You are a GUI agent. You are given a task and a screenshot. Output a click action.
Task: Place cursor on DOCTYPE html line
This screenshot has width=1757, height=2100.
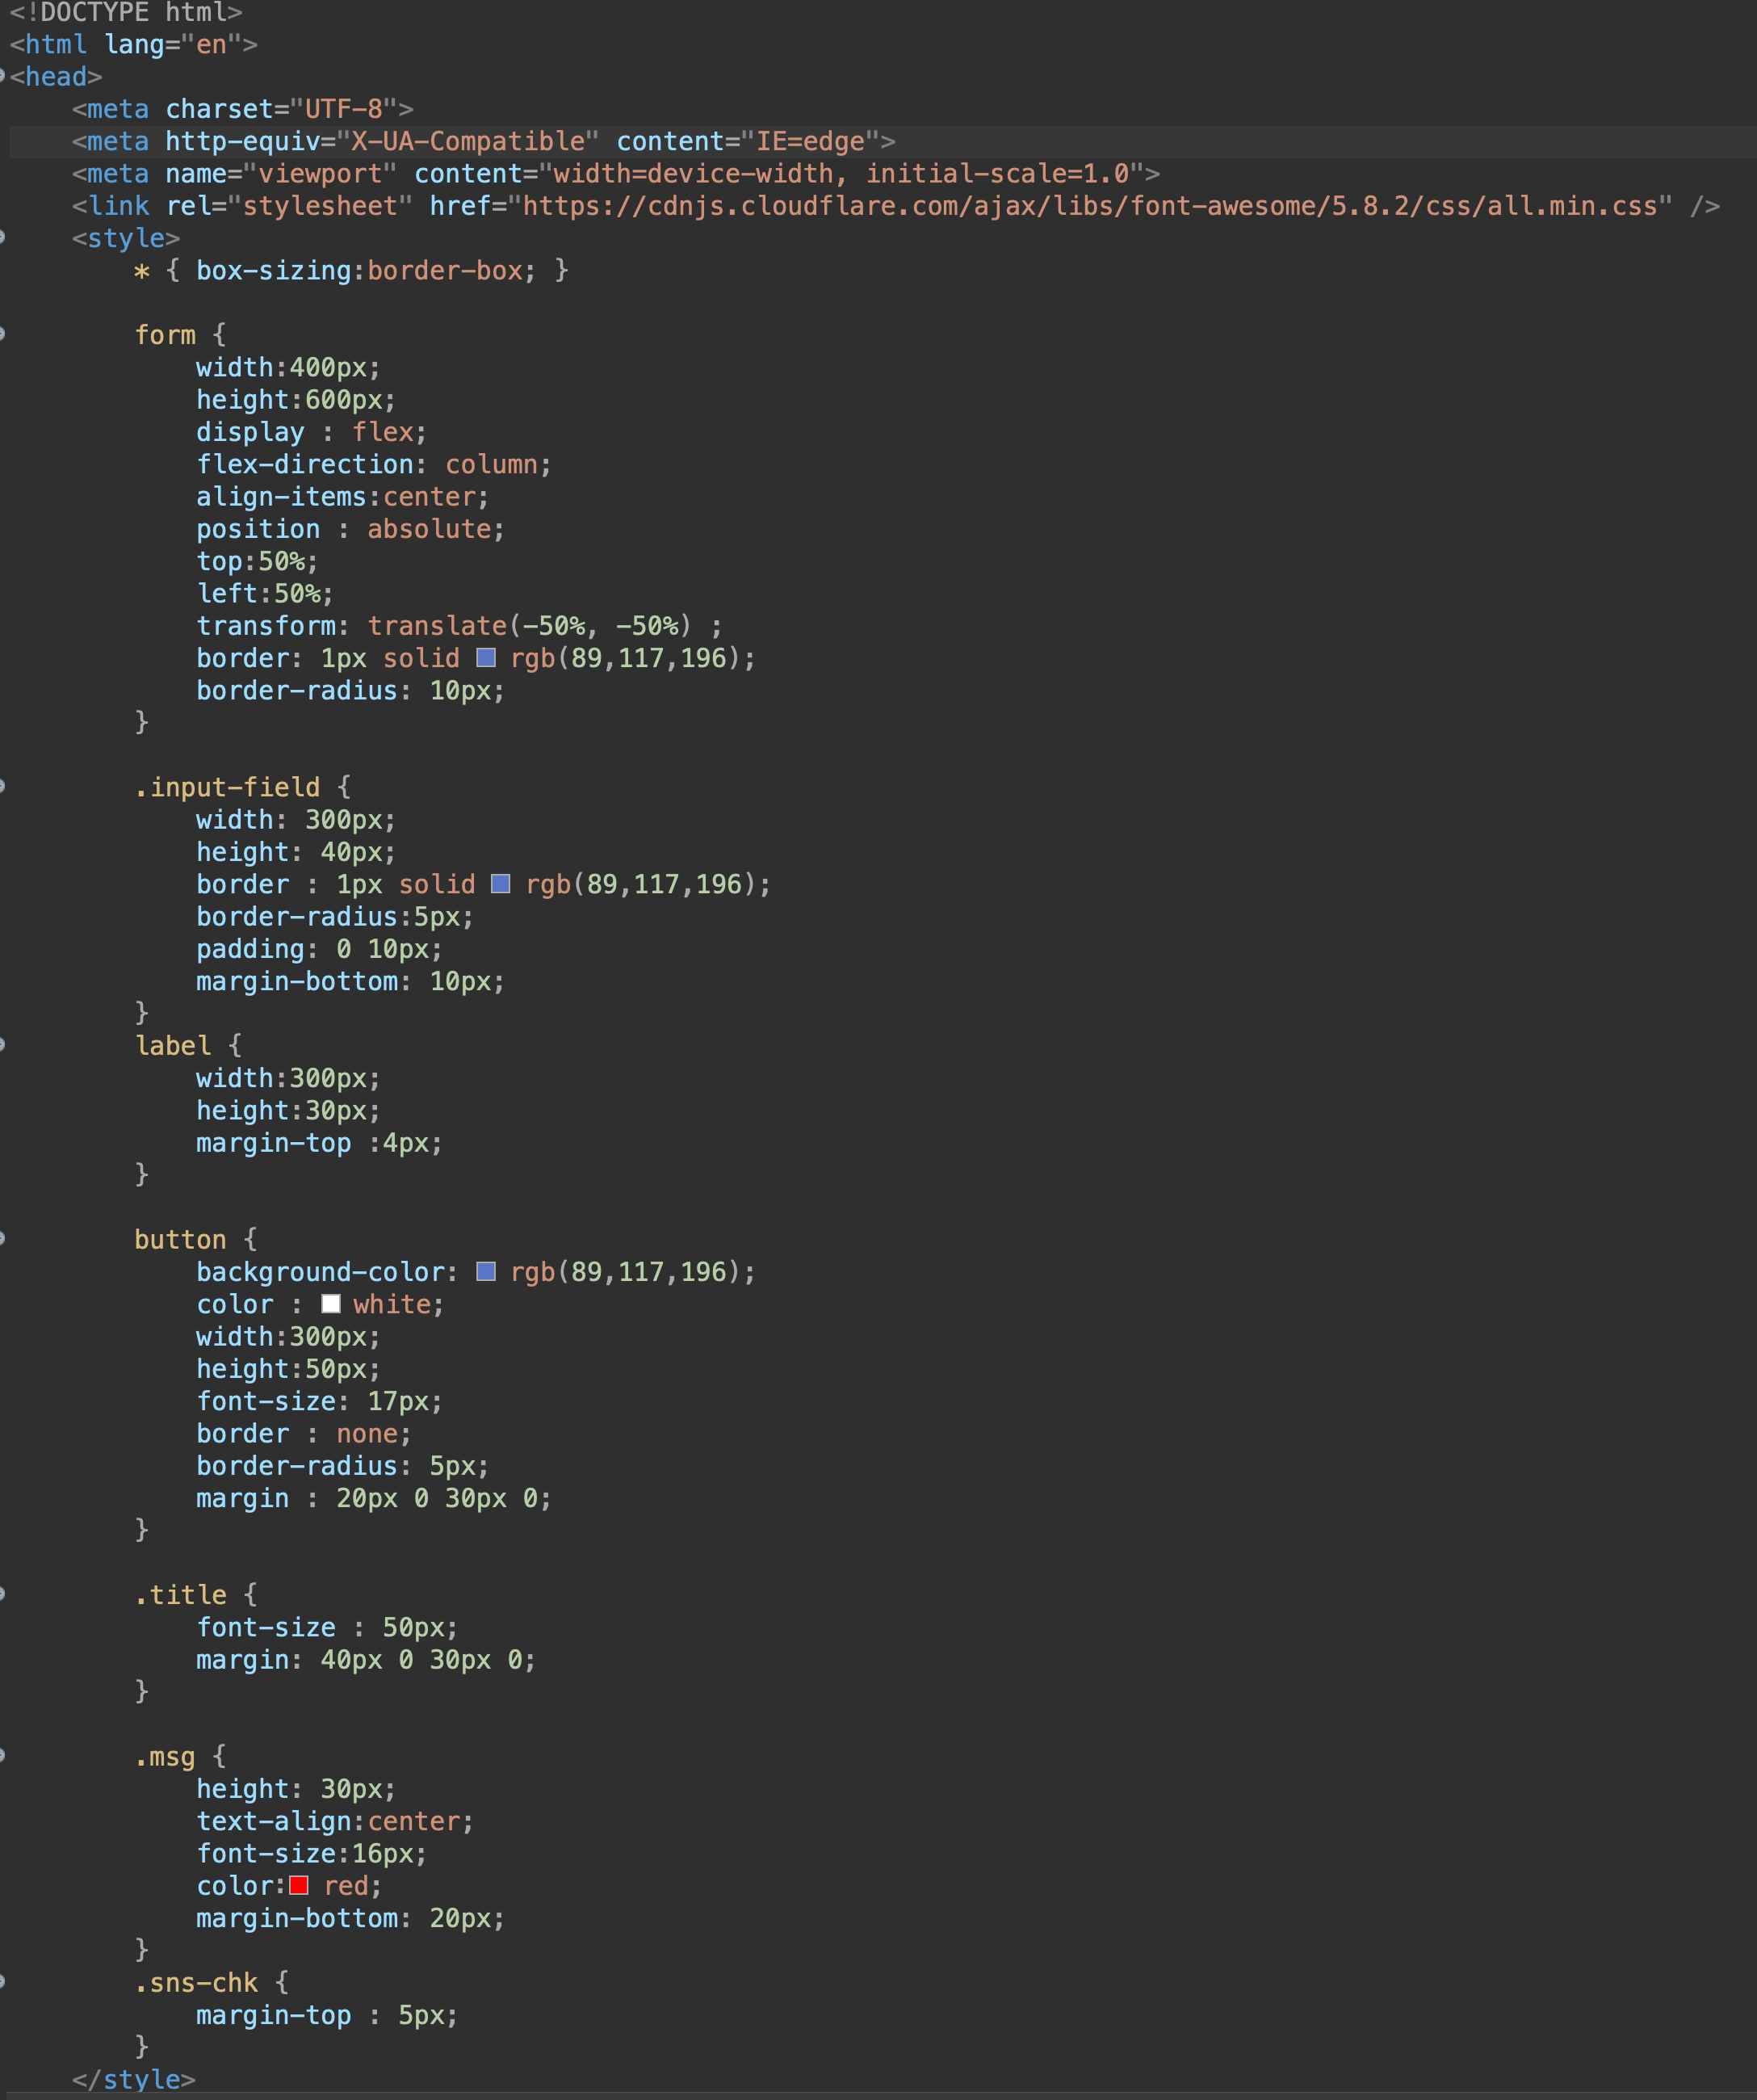[126, 13]
